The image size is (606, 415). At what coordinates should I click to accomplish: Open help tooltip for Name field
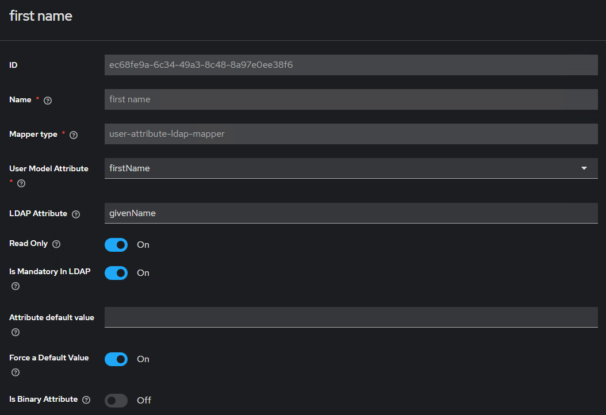48,100
